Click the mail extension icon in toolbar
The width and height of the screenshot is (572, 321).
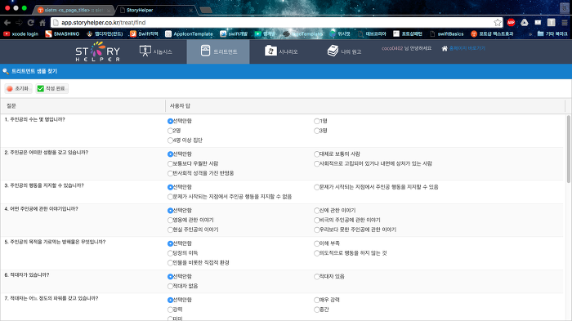coord(538,23)
